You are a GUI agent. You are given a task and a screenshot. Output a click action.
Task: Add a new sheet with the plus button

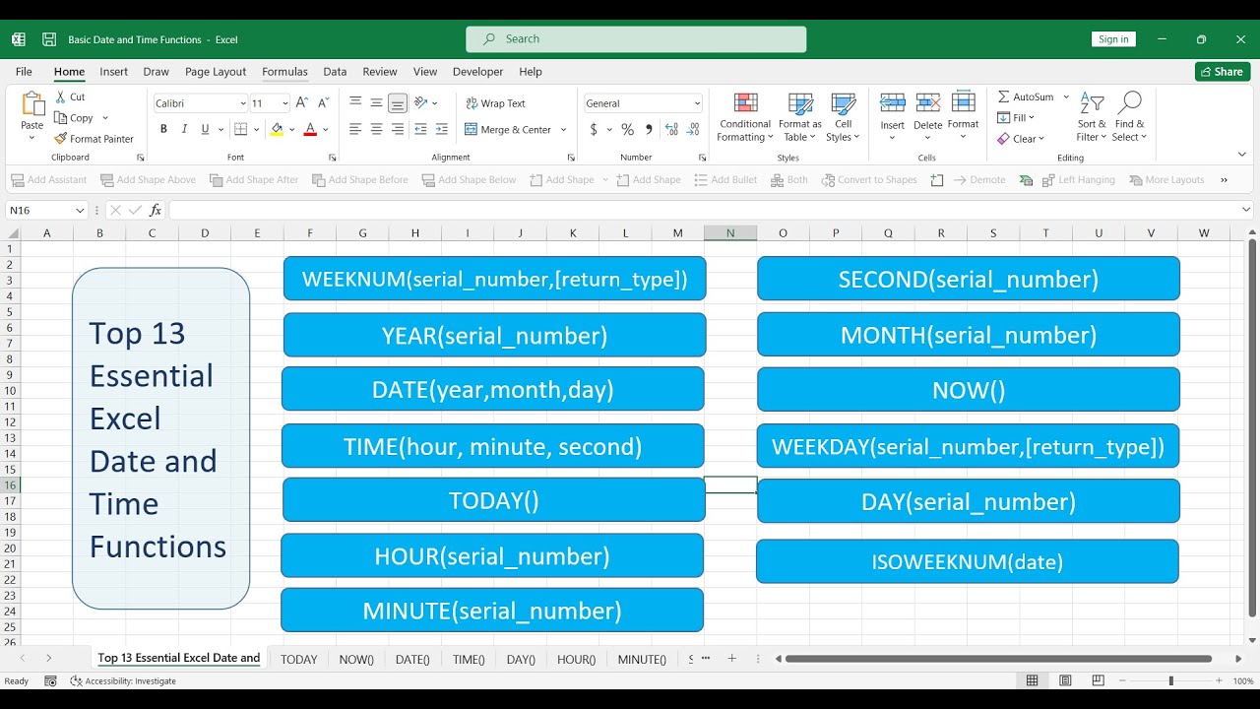point(731,658)
